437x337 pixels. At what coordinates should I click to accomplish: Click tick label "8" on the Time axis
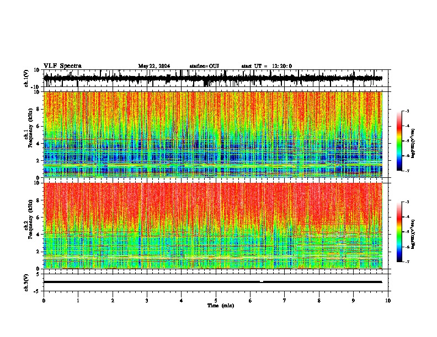point(319,301)
